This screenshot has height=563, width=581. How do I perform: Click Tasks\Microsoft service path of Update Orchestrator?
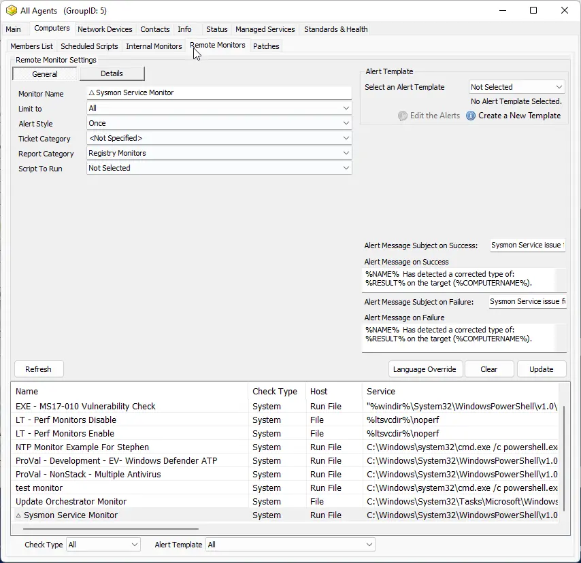click(x=462, y=502)
